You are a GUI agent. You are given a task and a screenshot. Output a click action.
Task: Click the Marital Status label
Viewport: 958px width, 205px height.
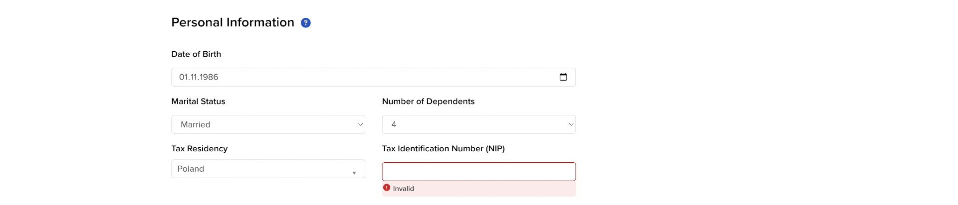click(x=198, y=102)
